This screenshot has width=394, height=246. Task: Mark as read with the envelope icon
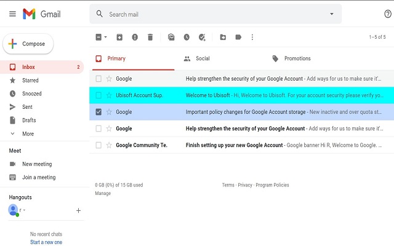click(x=171, y=37)
